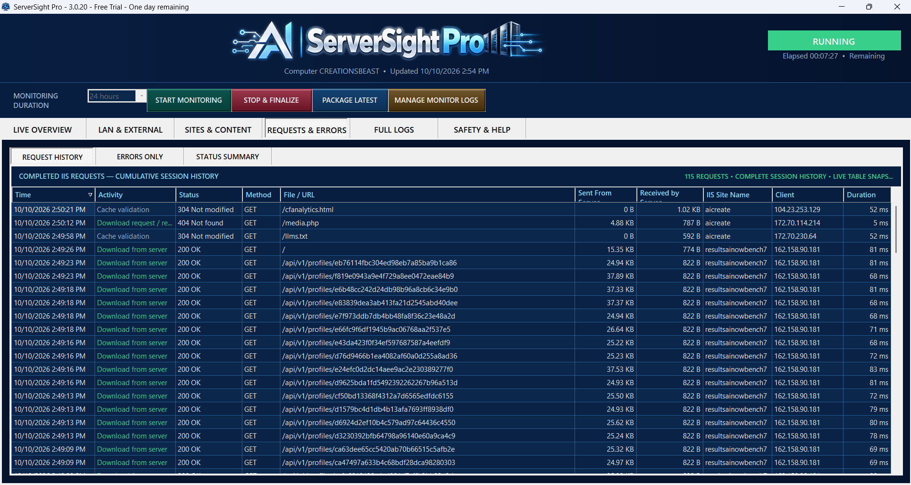The image size is (911, 485).
Task: Switch to SAFETY & HELP tab
Action: click(482, 130)
